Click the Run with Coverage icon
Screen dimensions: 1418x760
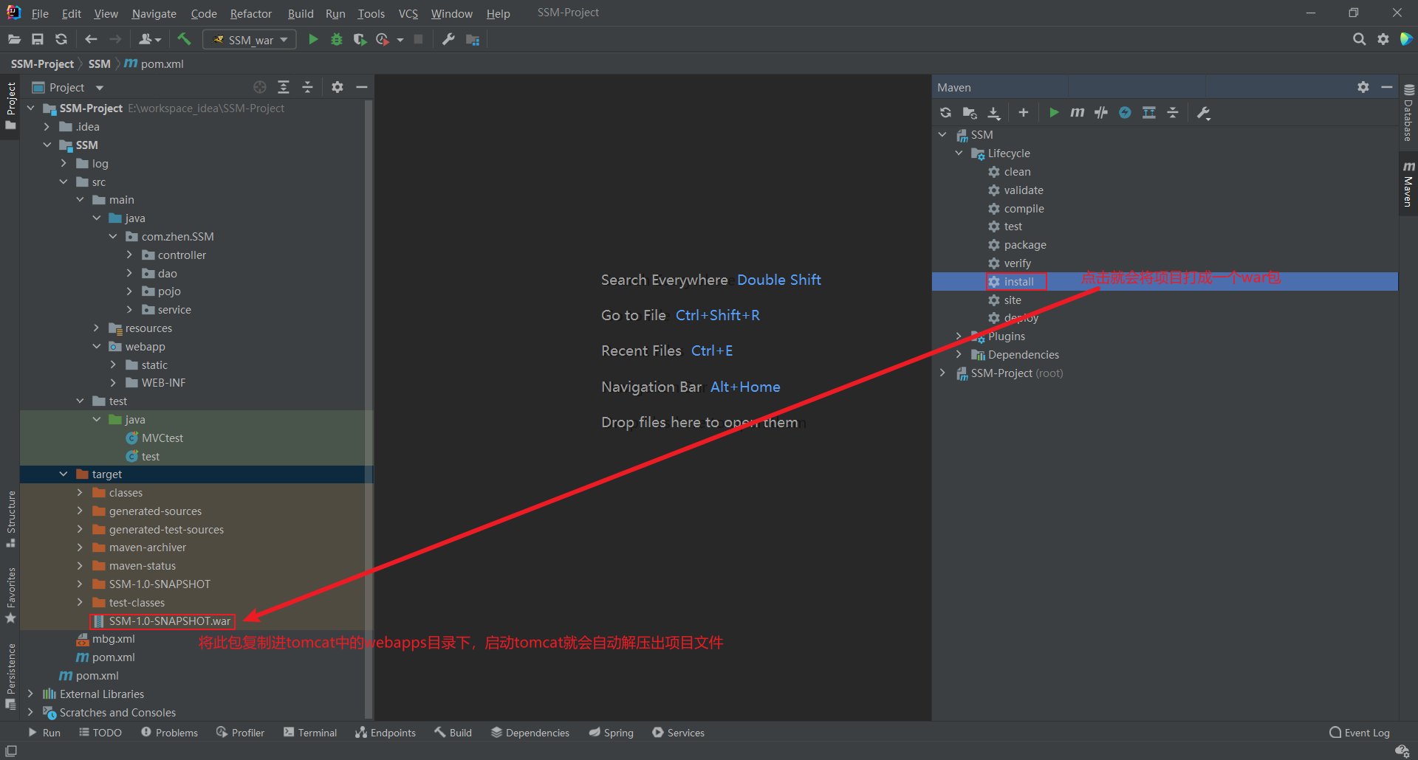360,39
